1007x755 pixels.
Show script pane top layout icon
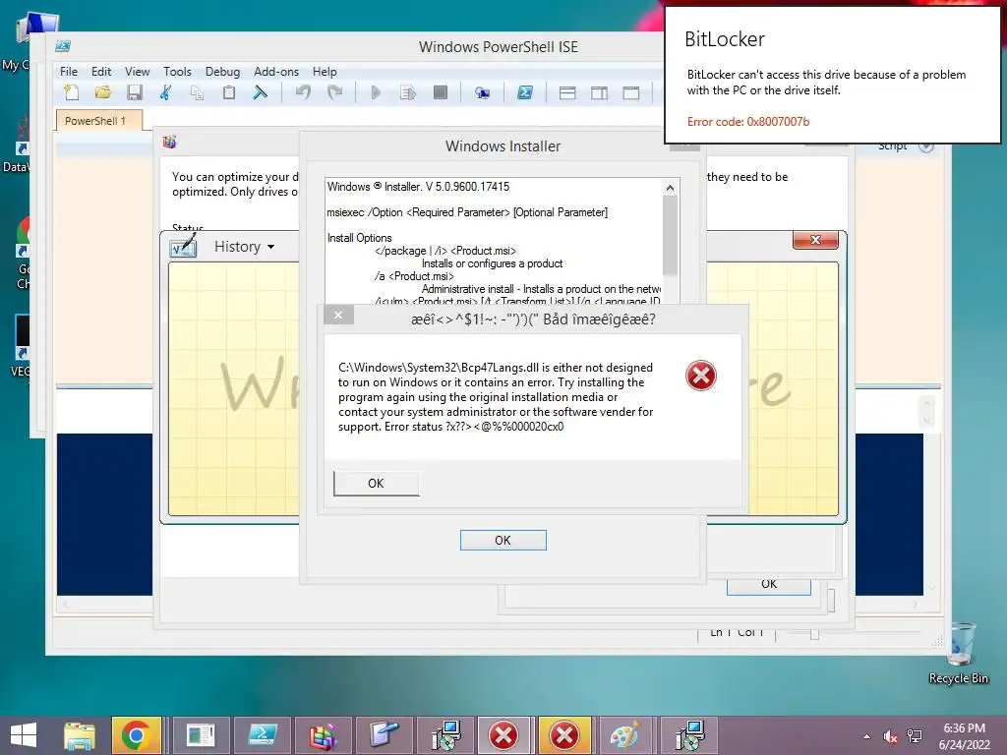pyautogui.click(x=567, y=93)
